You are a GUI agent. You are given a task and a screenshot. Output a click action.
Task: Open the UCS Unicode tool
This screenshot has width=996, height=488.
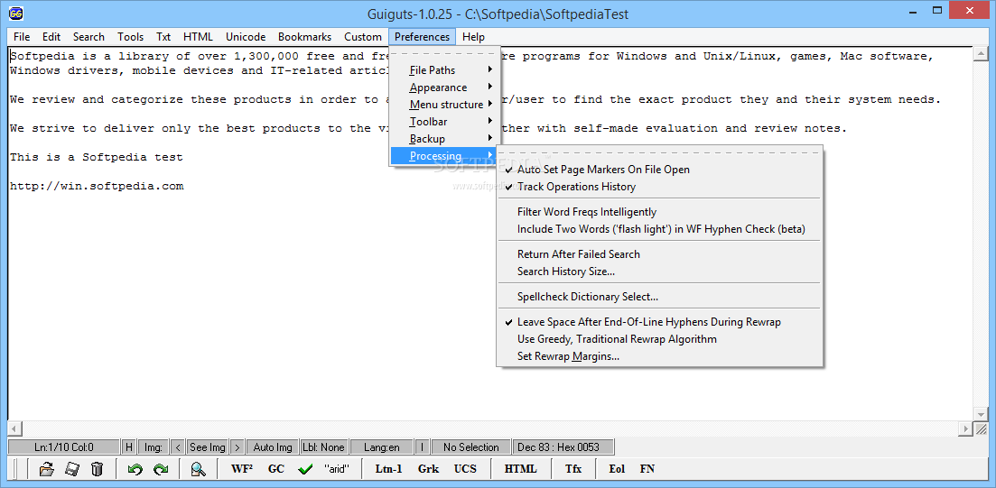pyautogui.click(x=464, y=470)
